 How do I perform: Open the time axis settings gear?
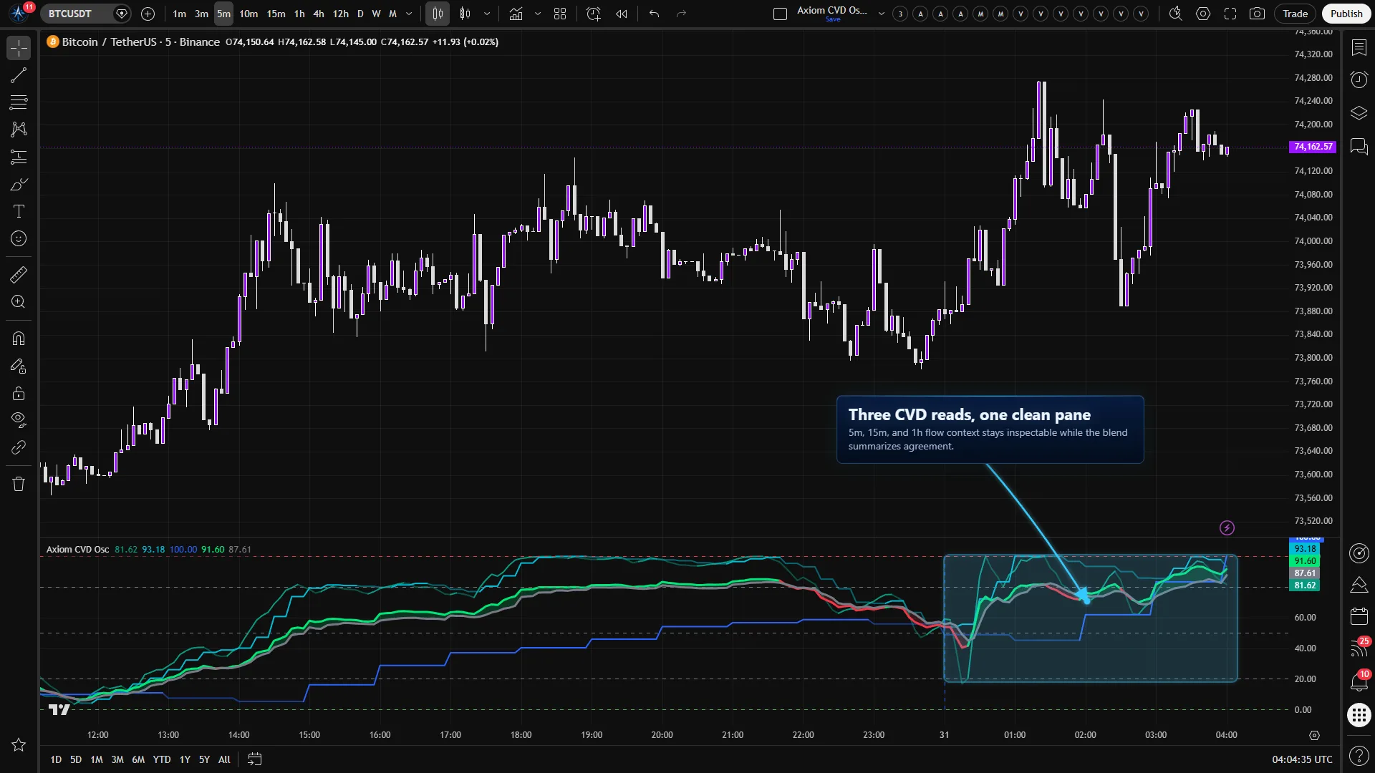click(1314, 735)
